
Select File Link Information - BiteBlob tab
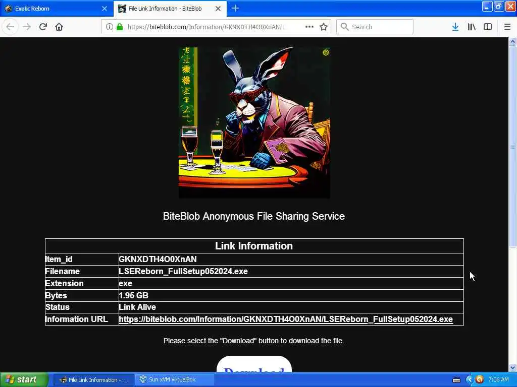click(x=170, y=9)
